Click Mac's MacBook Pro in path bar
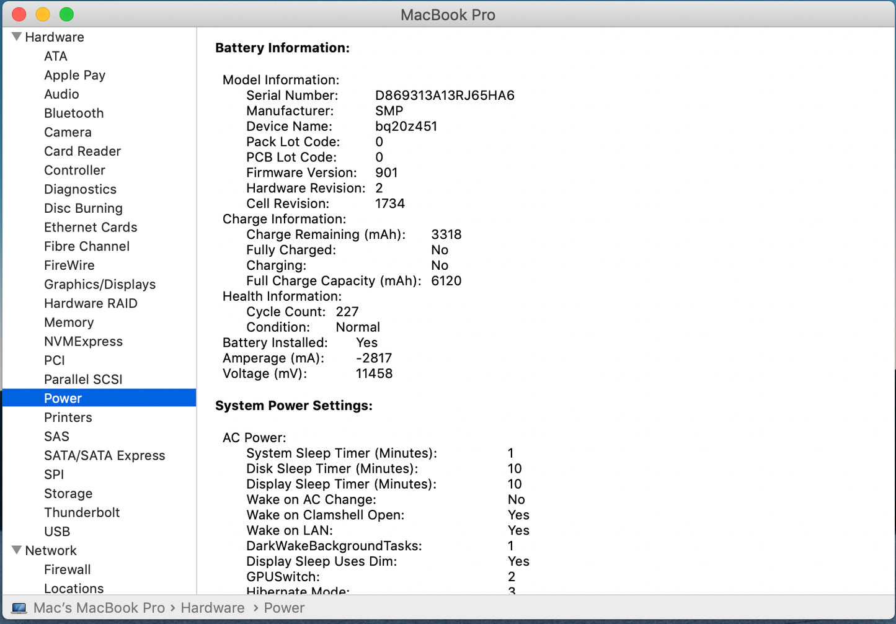Screen dimensions: 896x624 99,608
